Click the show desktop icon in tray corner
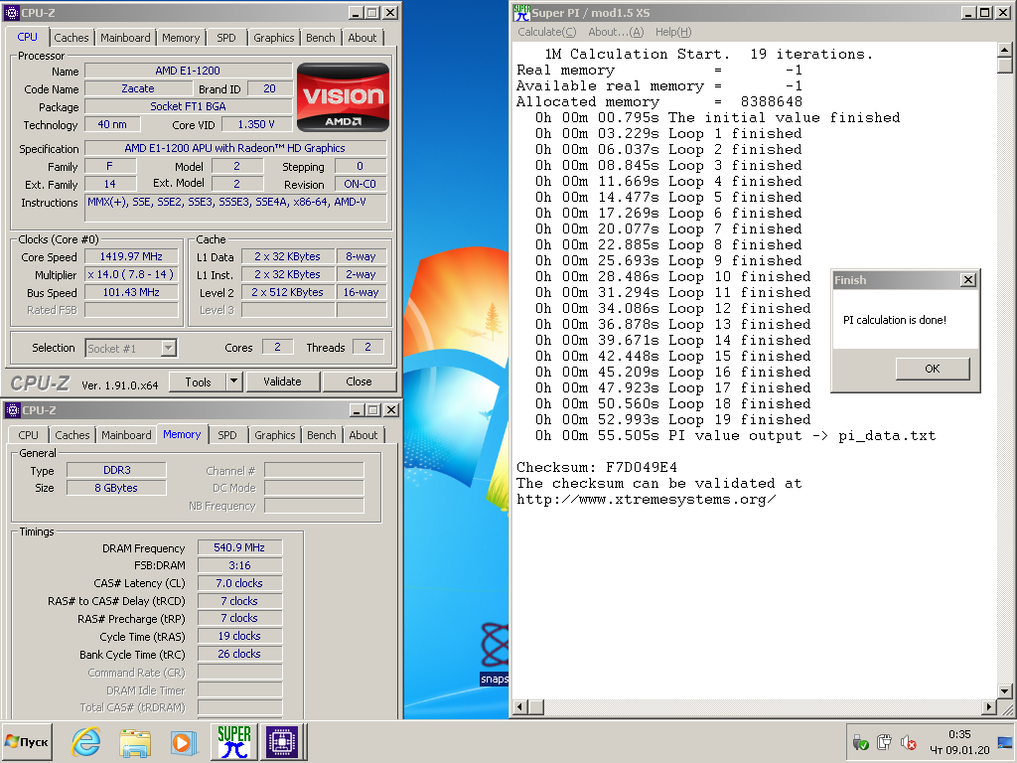Viewport: 1017px width, 763px height. [1005, 742]
